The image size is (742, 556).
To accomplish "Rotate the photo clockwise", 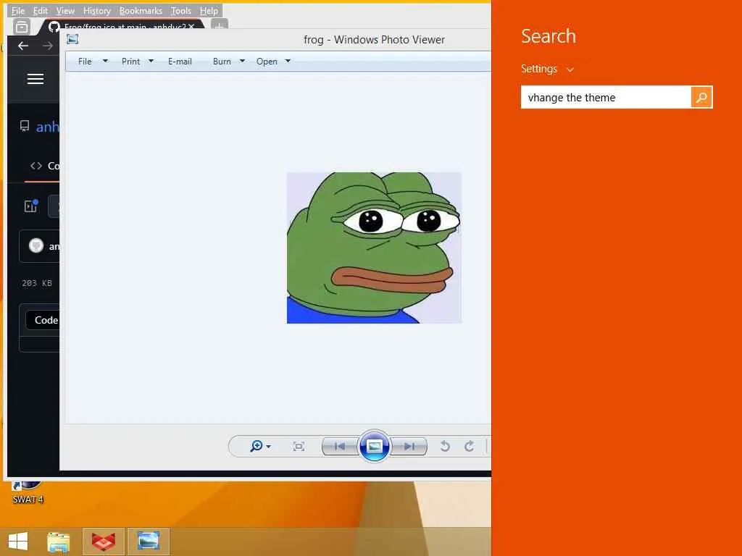I will coord(469,446).
